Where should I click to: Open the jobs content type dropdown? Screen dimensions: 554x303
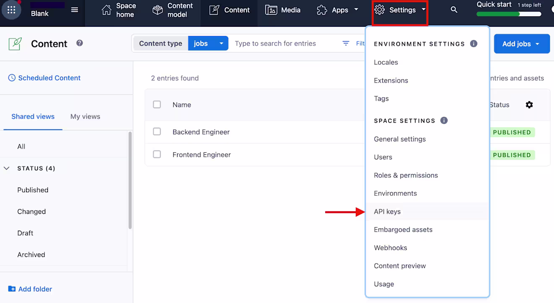(208, 44)
